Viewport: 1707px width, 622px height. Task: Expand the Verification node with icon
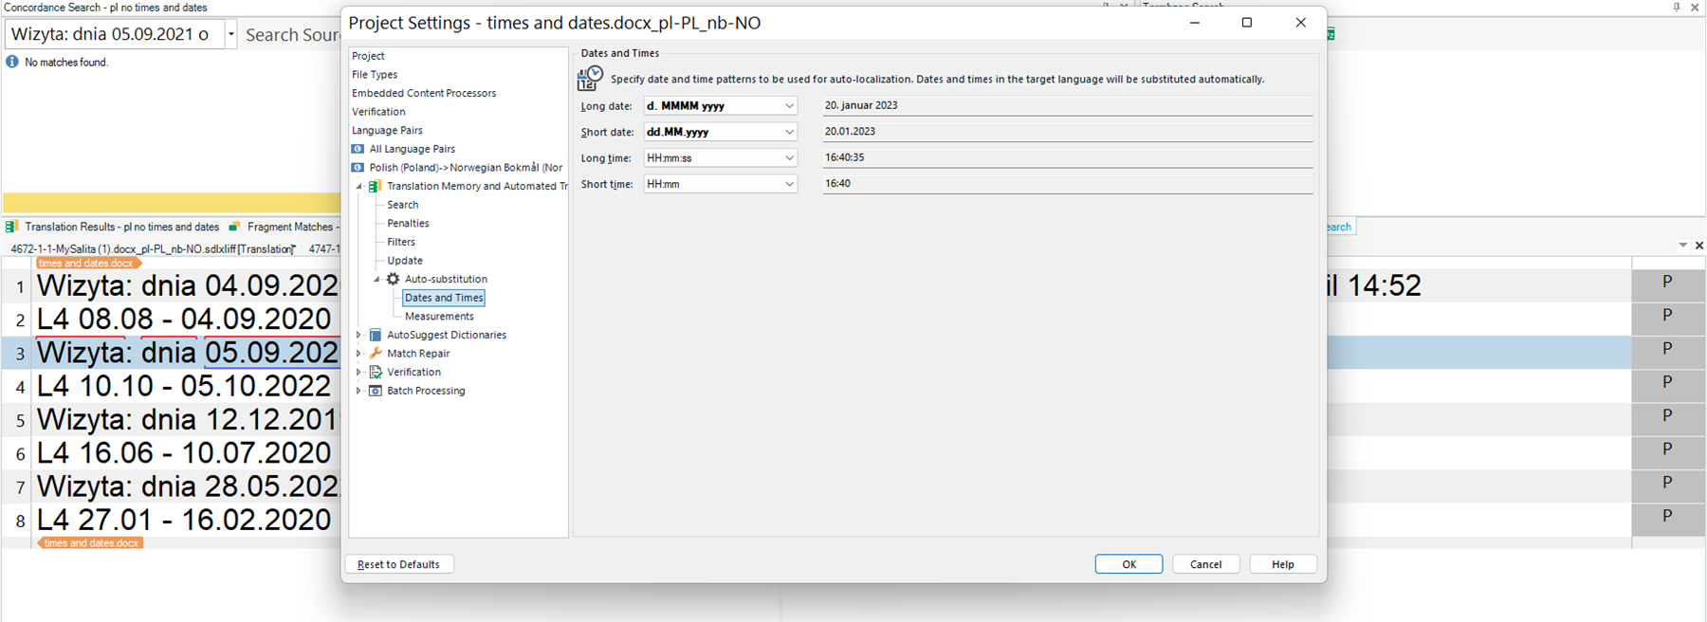[359, 372]
